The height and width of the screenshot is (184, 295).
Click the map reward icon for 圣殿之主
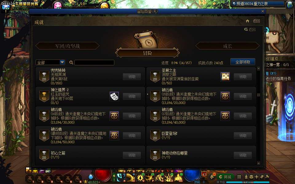225,77
